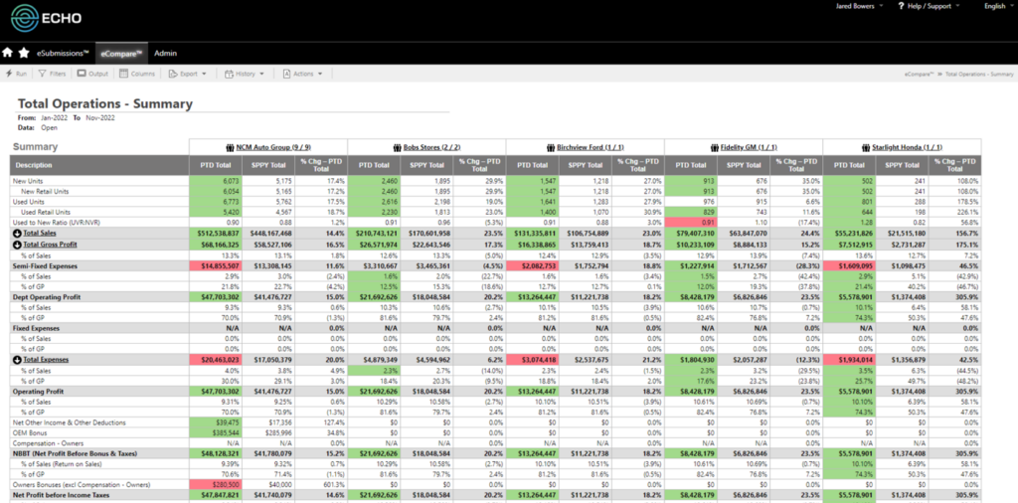Select the Semi-Fixed Expenses row label
The image size is (1018, 503).
point(44,266)
